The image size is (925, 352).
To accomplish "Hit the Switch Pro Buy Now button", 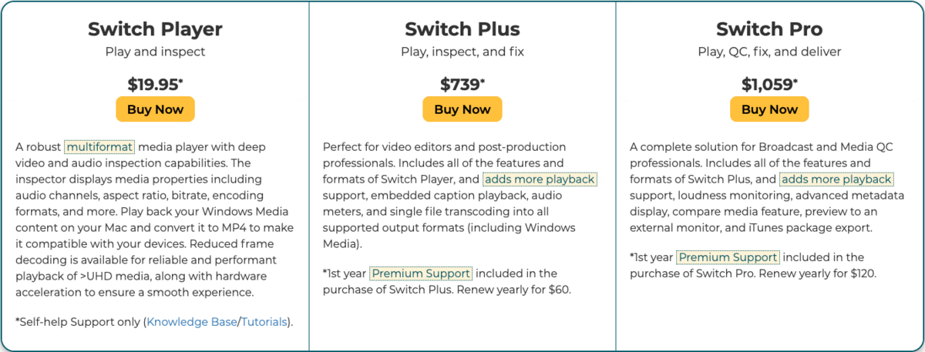I will pos(769,109).
